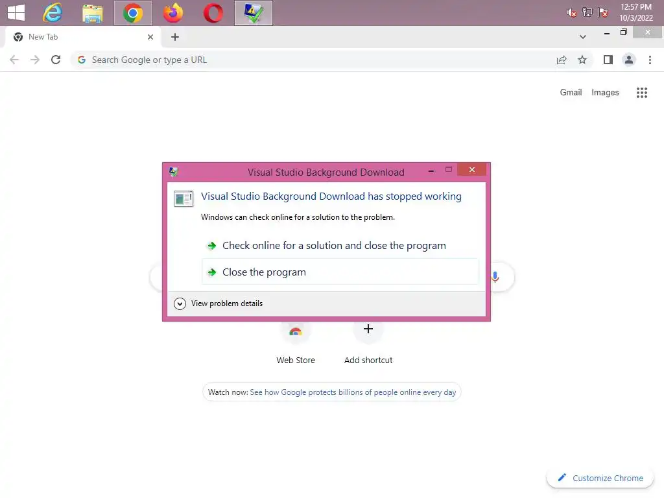Reload the page in Chrome
Image resolution: width=664 pixels, height=498 pixels.
56,60
